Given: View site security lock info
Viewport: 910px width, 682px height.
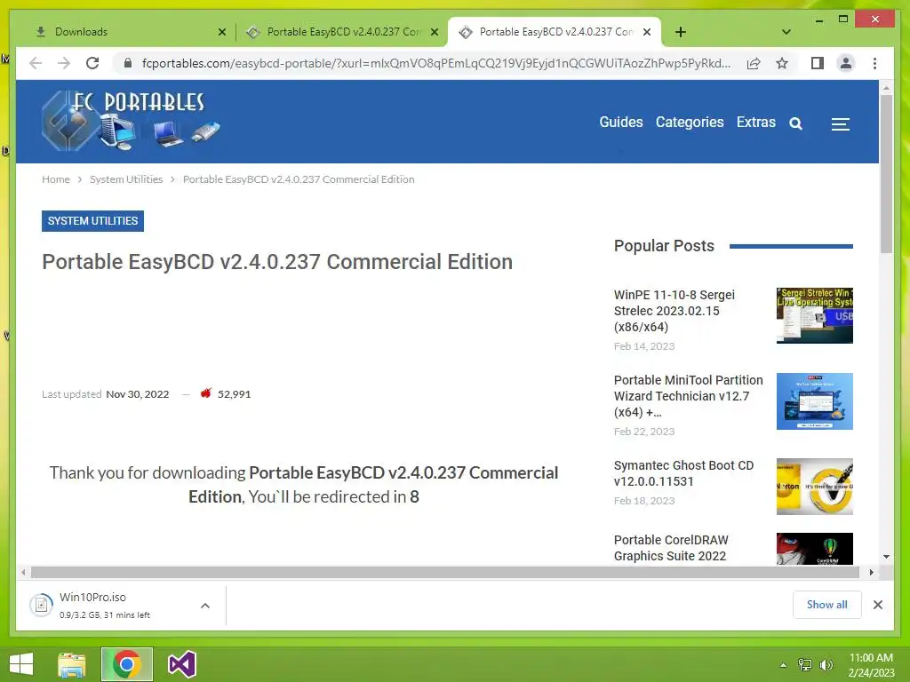Looking at the screenshot, I should pos(128,63).
